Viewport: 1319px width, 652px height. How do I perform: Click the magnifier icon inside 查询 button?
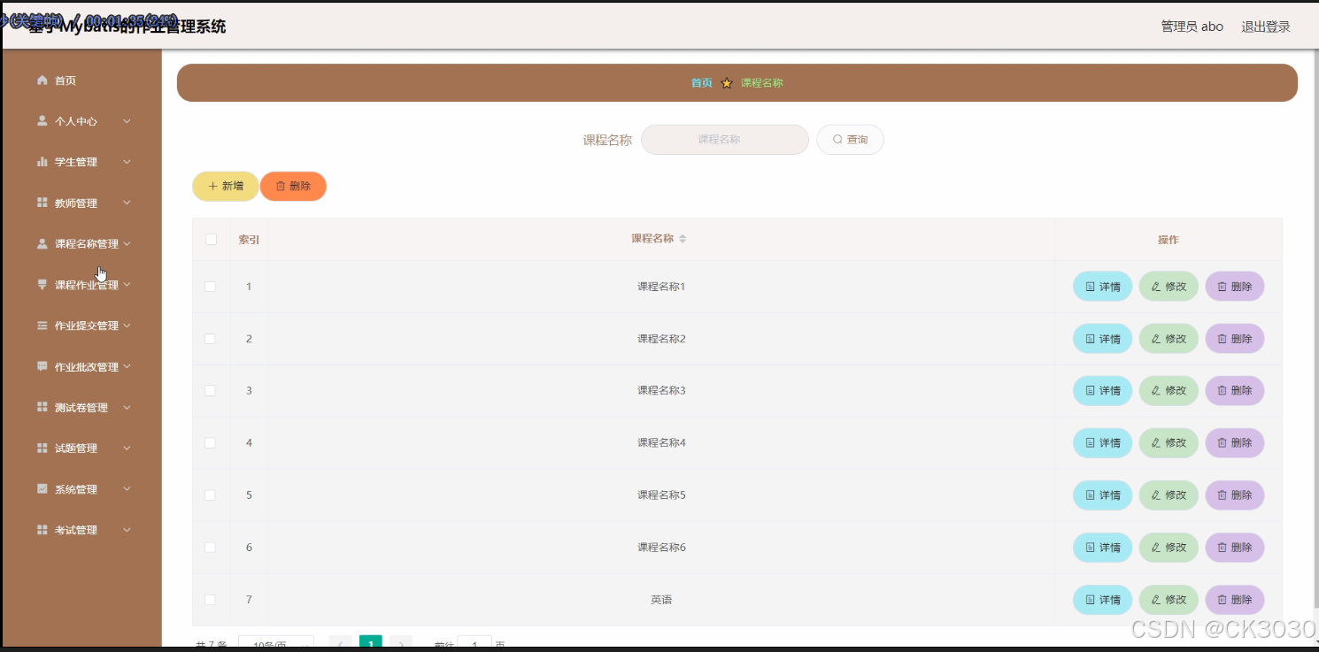(x=837, y=139)
